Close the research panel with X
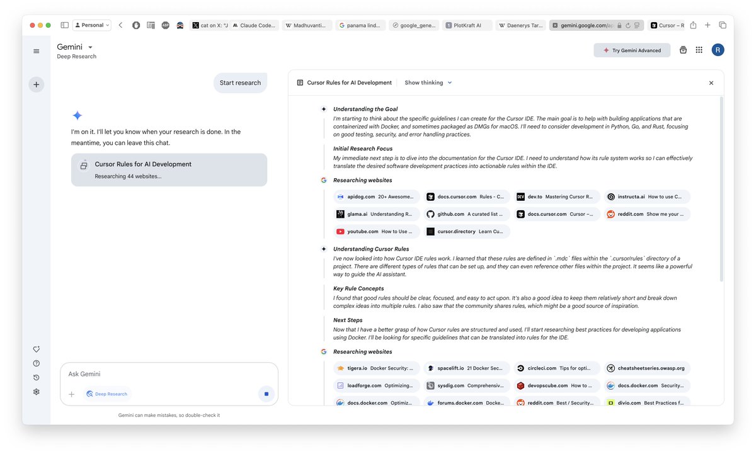The image size is (756, 454). coord(711,83)
